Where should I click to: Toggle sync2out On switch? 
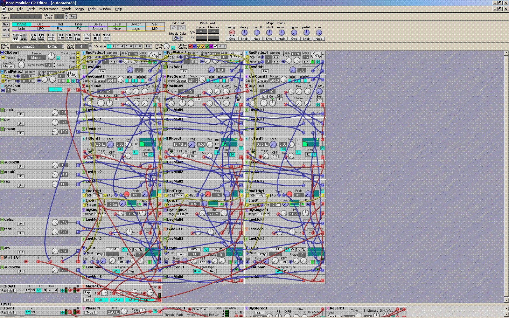tap(55, 89)
